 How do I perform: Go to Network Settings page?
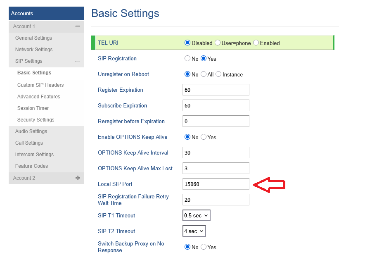pos(34,50)
